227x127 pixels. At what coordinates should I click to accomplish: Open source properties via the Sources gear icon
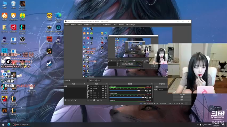(94, 100)
